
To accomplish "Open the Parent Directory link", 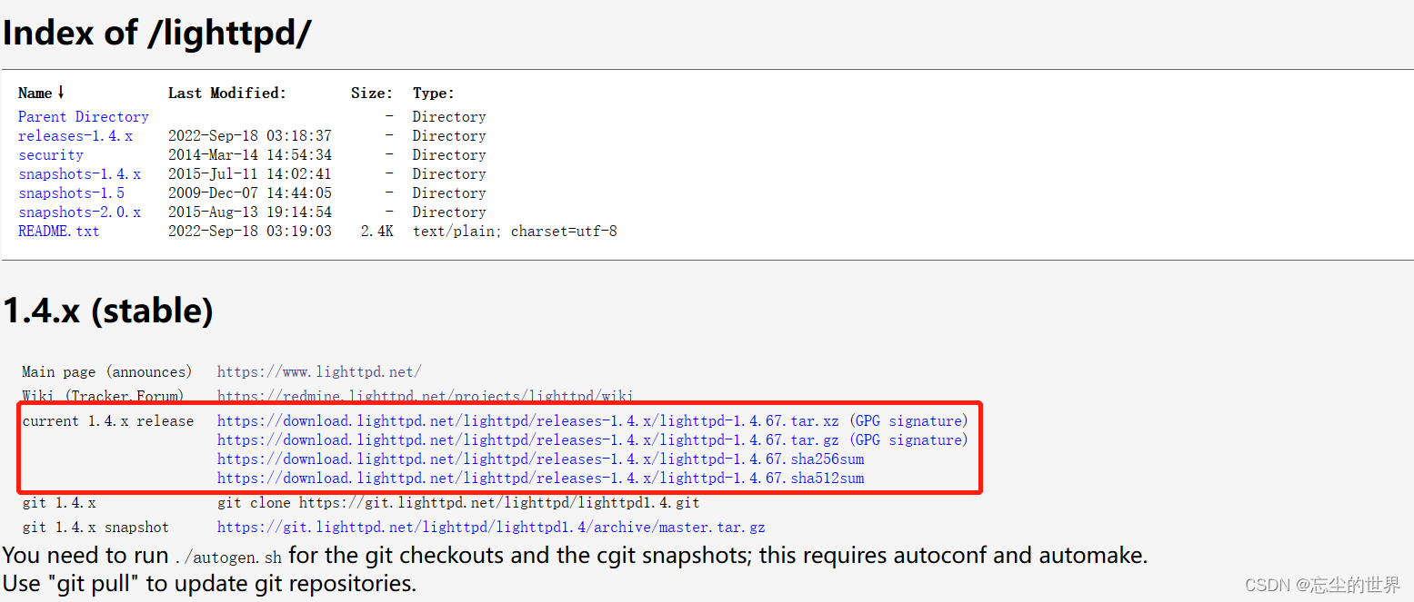I will click(83, 116).
